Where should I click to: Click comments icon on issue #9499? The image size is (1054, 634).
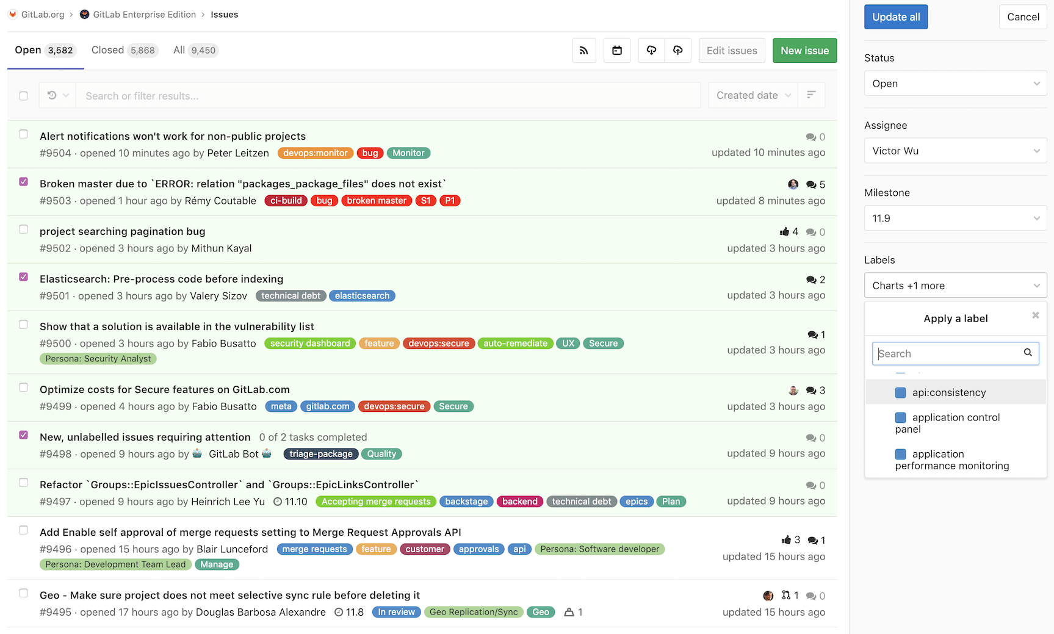click(811, 391)
